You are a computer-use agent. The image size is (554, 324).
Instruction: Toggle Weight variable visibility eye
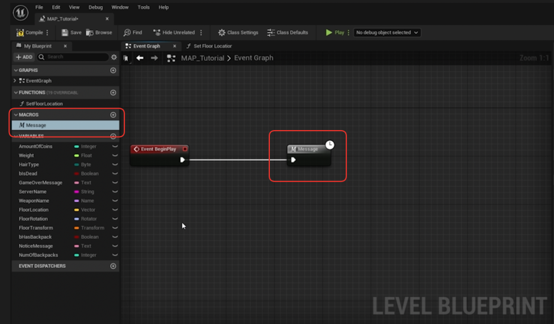click(115, 155)
